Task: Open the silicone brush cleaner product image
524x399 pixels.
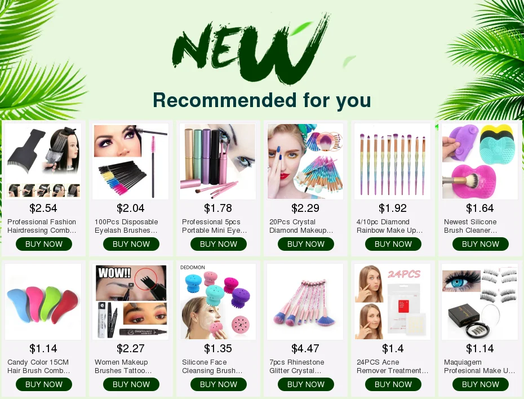Action: (480, 161)
